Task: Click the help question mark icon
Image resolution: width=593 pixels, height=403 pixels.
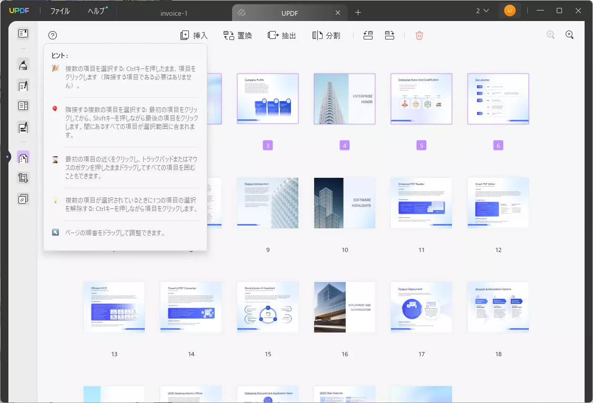Action: pos(53,35)
